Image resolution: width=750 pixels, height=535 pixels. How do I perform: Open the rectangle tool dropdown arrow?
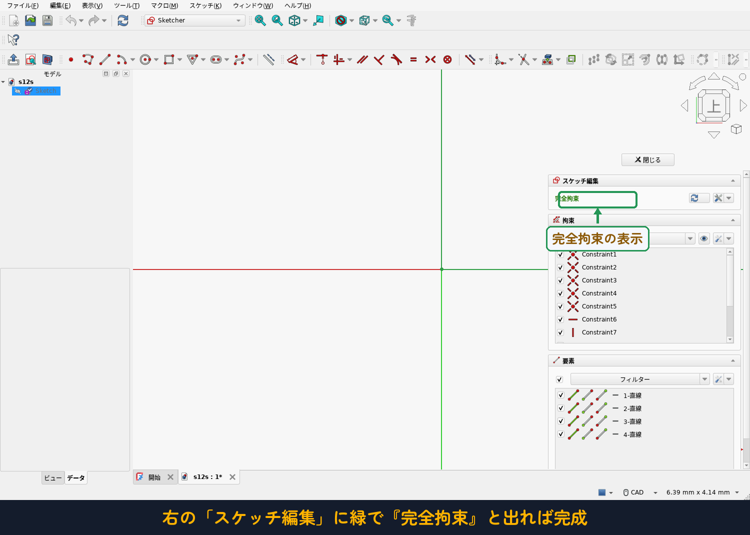pyautogui.click(x=179, y=59)
